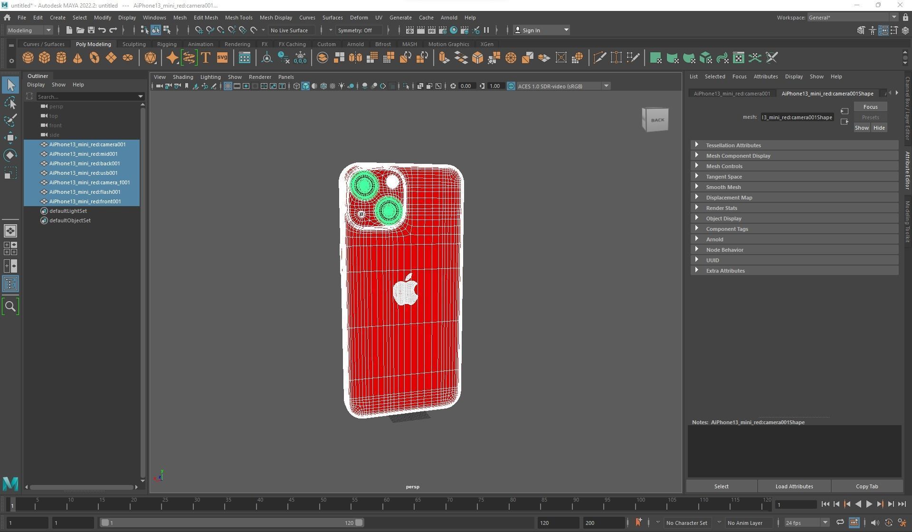Open the Workspace General dropdown

(853, 18)
